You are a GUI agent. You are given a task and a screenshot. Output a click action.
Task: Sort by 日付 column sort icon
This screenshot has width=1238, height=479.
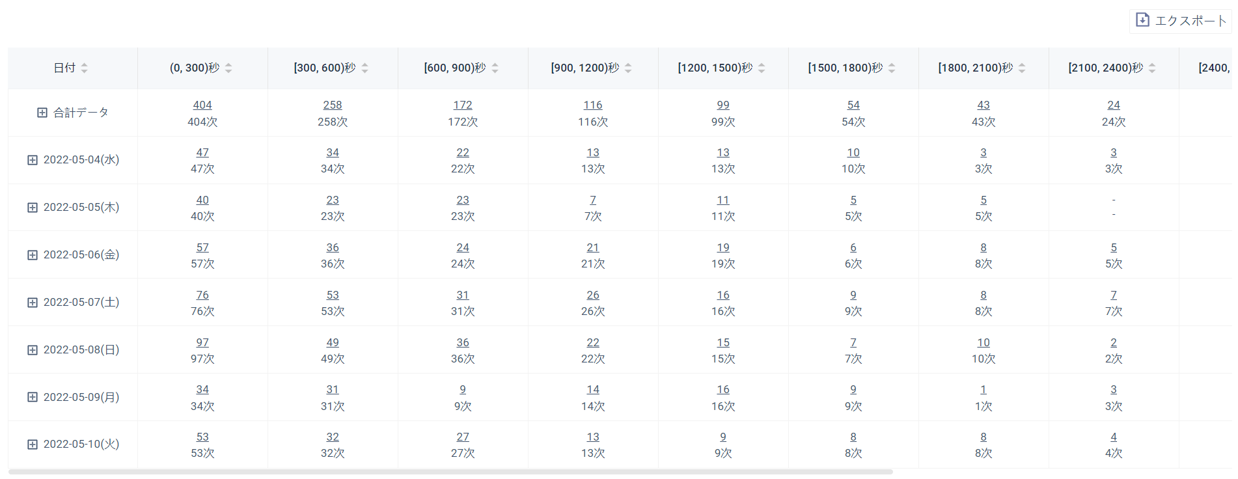85,68
